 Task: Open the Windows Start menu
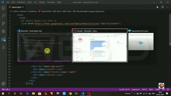pyautogui.click(x=3, y=94)
